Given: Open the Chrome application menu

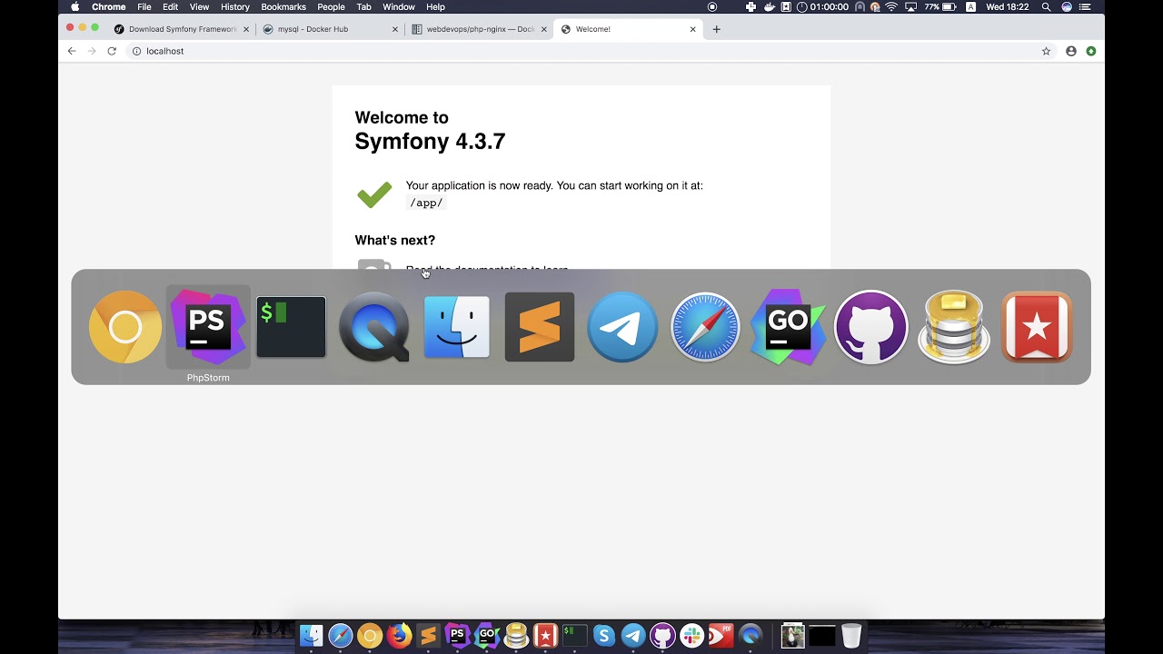Looking at the screenshot, I should click(109, 6).
